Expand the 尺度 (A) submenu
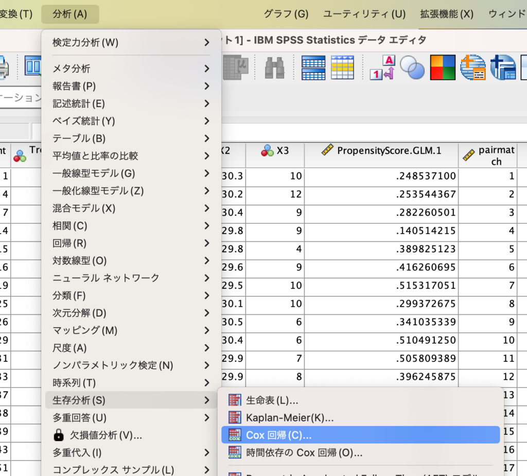 (x=131, y=348)
